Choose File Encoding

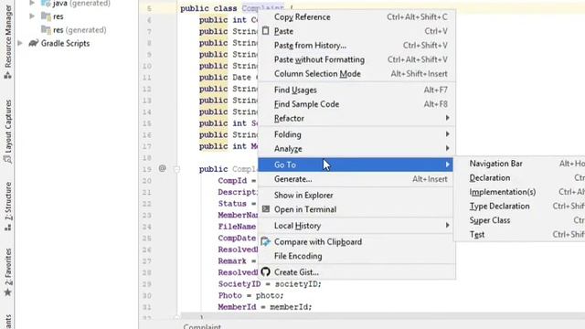[x=356, y=256]
